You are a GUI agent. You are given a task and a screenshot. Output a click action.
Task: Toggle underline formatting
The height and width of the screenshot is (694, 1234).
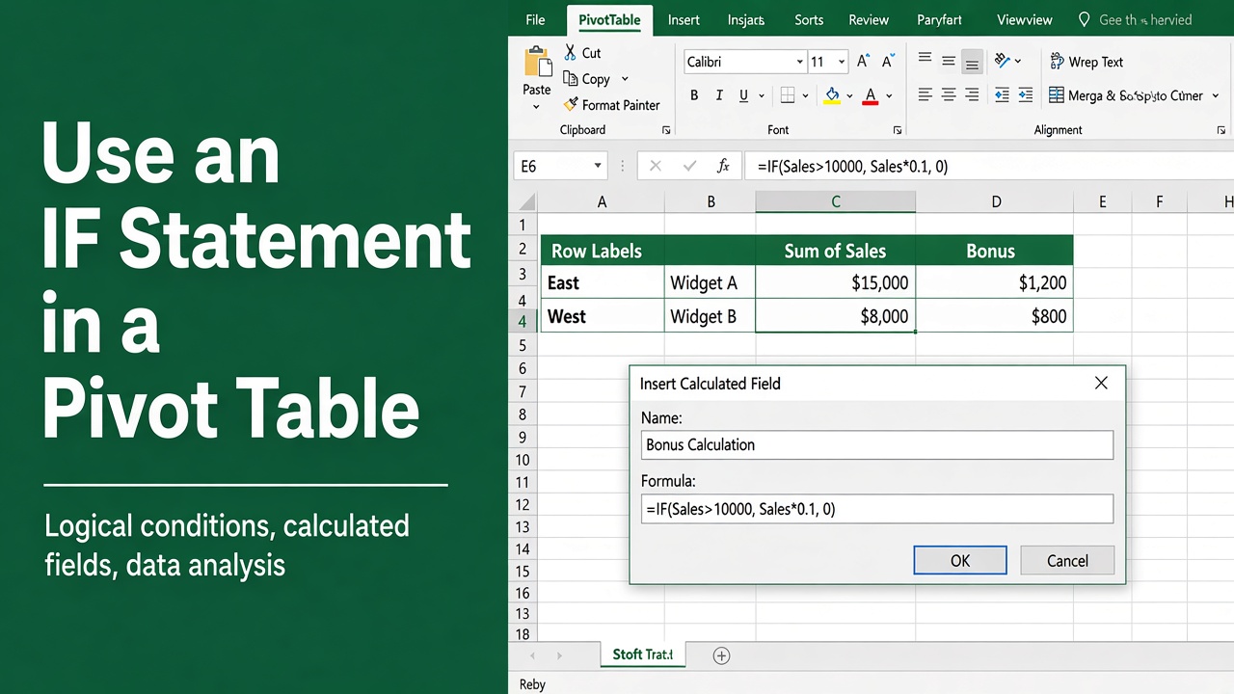pyautogui.click(x=743, y=95)
